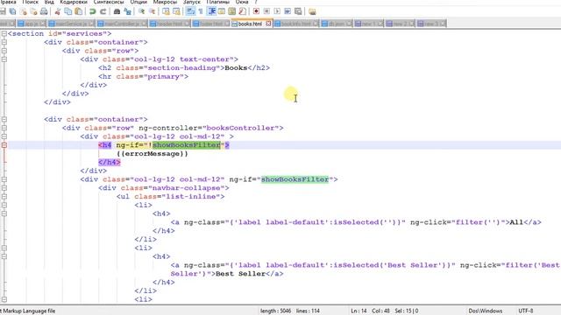The height and width of the screenshot is (315, 561).
Task: Click the Cut scissors icon
Action: pos(57,11)
